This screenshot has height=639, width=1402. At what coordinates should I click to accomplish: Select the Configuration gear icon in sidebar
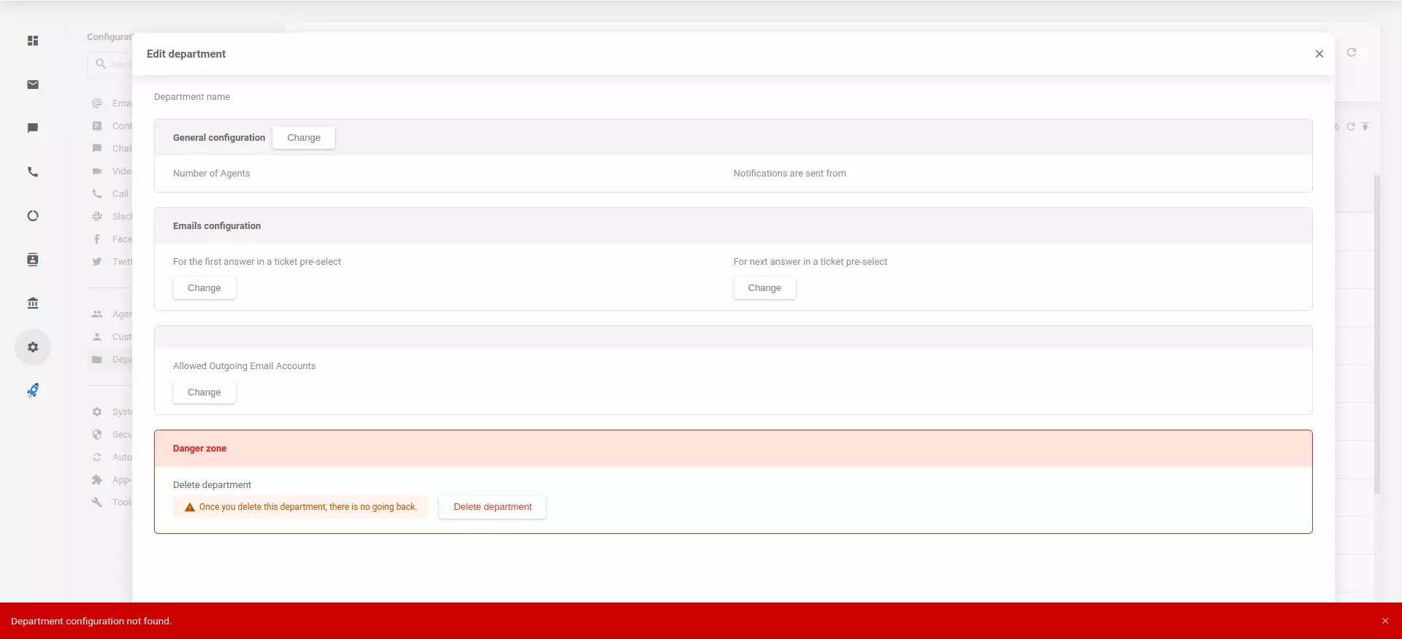tap(33, 347)
